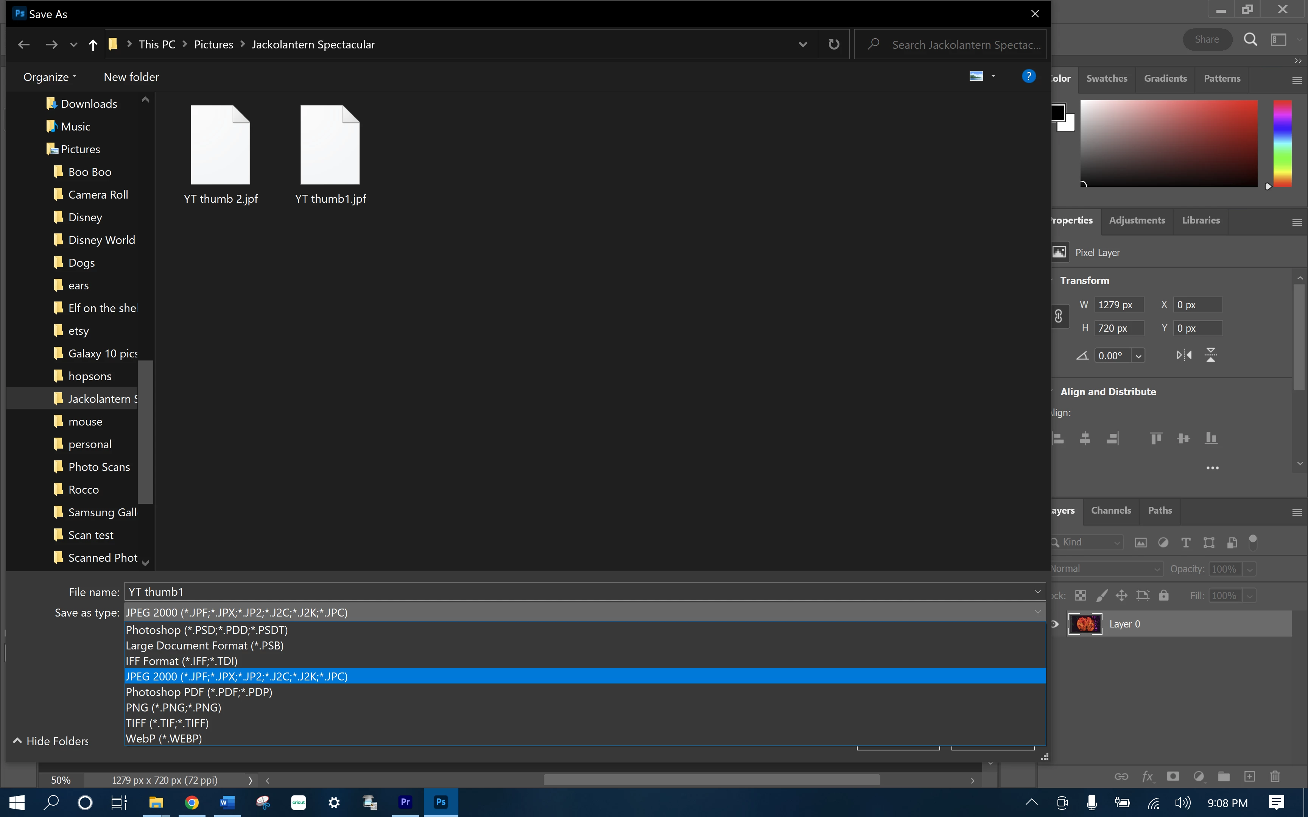Switch to the Swatches tab

(x=1106, y=78)
